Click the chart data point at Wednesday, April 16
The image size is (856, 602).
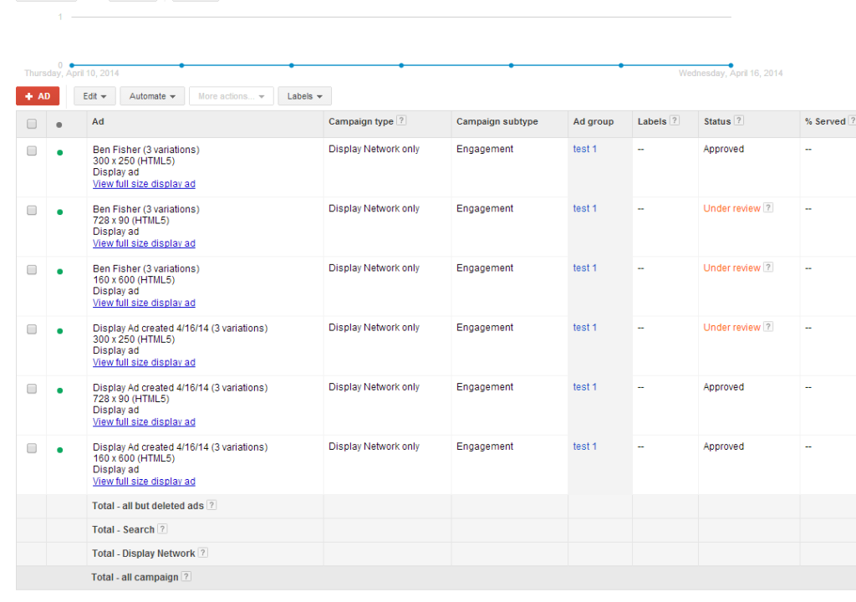(x=731, y=64)
